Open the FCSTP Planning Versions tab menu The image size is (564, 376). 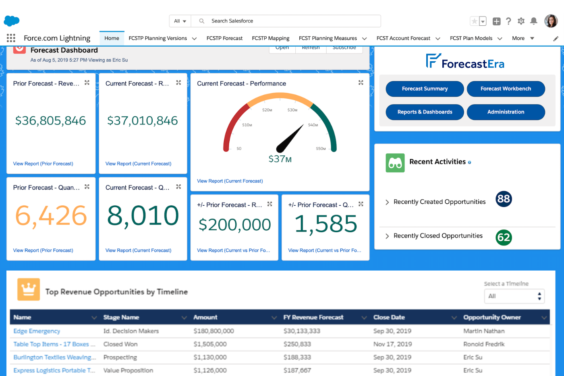pyautogui.click(x=194, y=39)
